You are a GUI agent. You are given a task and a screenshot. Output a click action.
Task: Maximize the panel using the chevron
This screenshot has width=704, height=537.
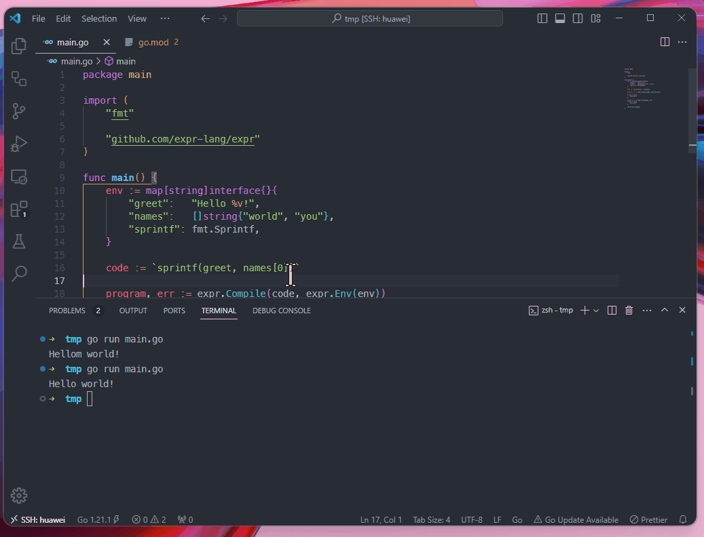[665, 311]
